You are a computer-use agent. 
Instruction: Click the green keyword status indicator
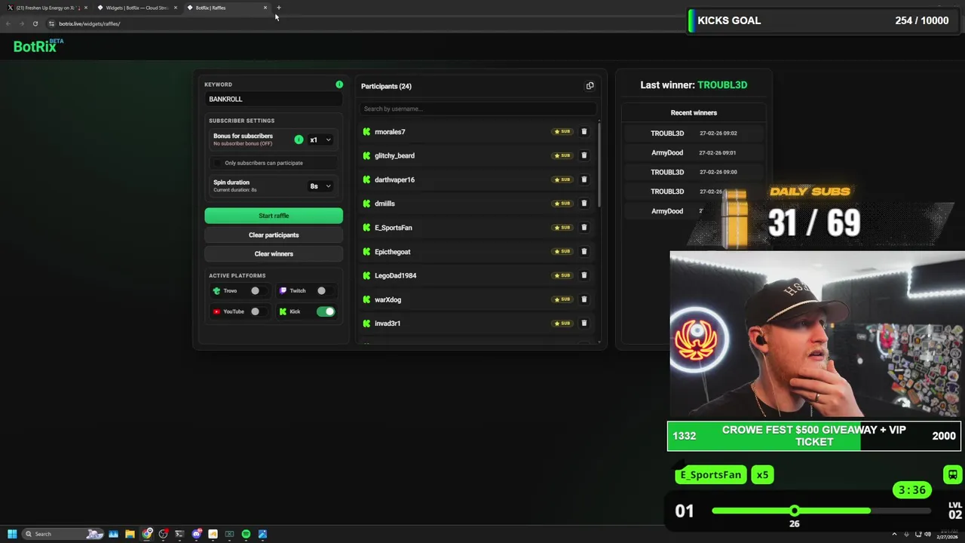pos(339,84)
